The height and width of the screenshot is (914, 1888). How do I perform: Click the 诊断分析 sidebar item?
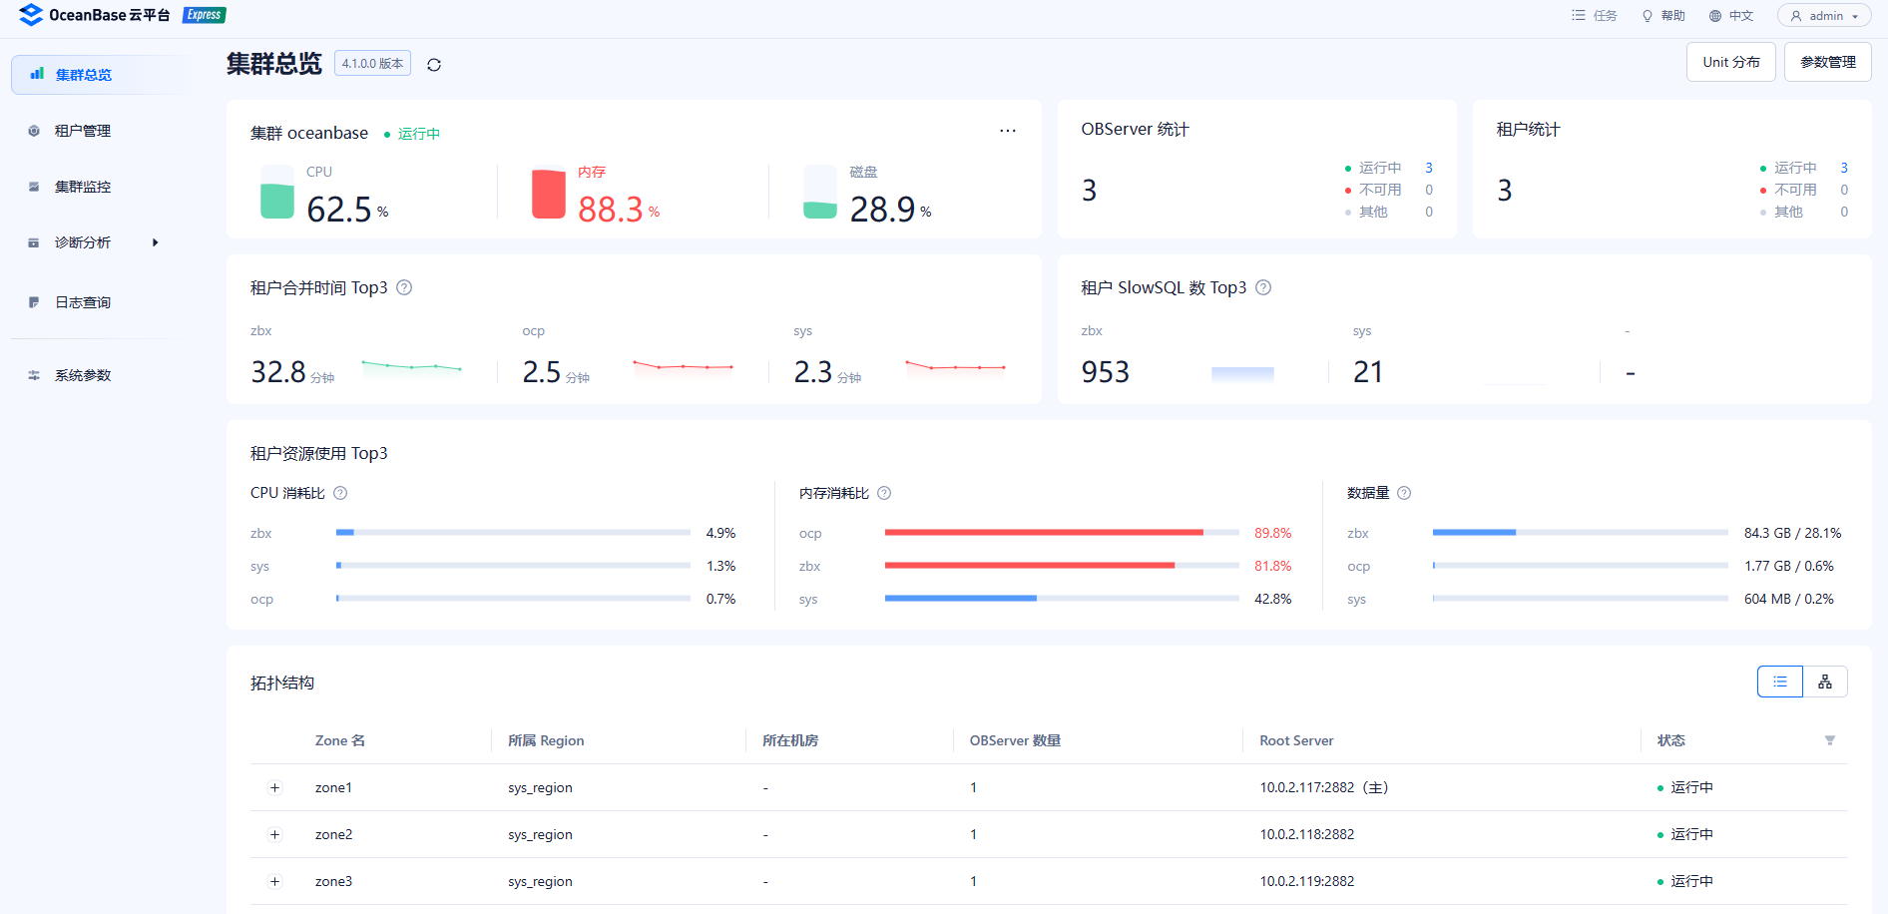(83, 242)
